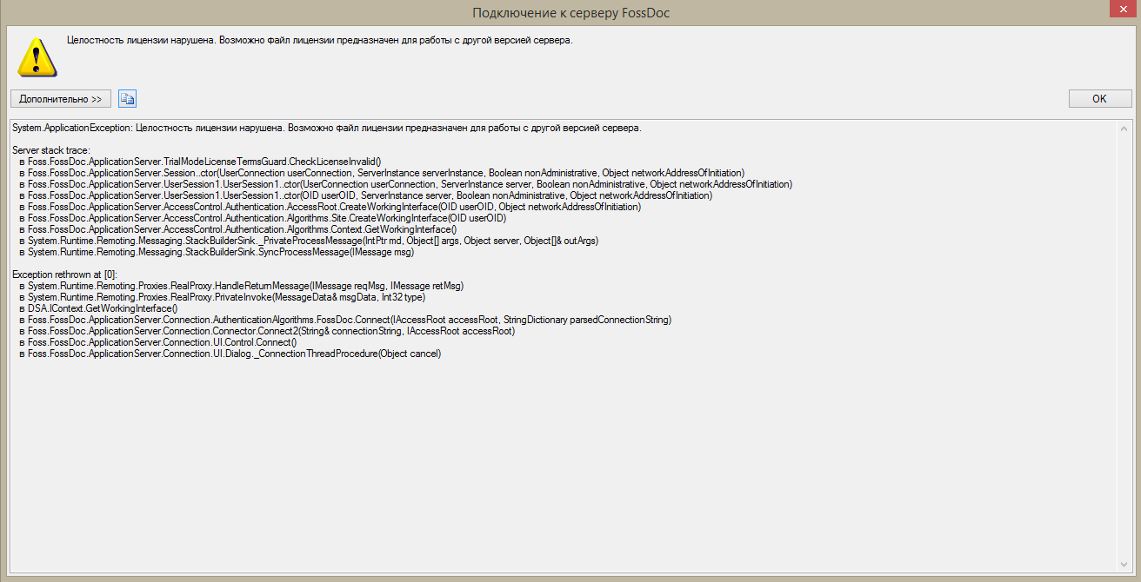Viewport: 1141px width, 582px height.
Task: Click the RealProxy.PrivateInvoke line
Action: pos(223,297)
